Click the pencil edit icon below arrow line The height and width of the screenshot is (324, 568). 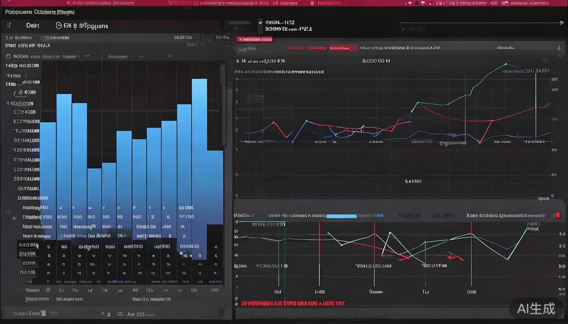click(x=403, y=30)
